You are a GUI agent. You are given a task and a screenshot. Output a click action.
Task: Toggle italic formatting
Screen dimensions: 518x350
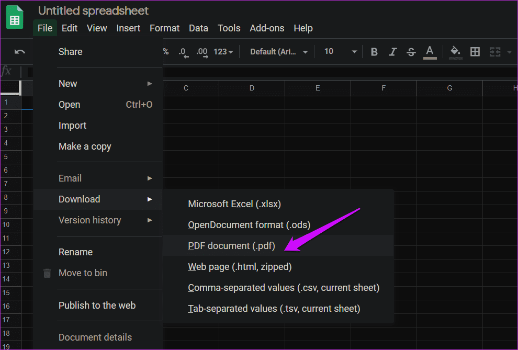tap(392, 52)
